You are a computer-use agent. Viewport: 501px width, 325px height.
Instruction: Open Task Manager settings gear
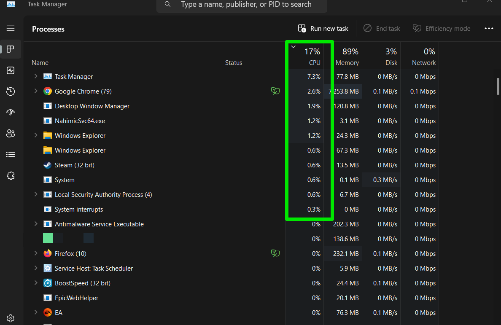pyautogui.click(x=11, y=318)
